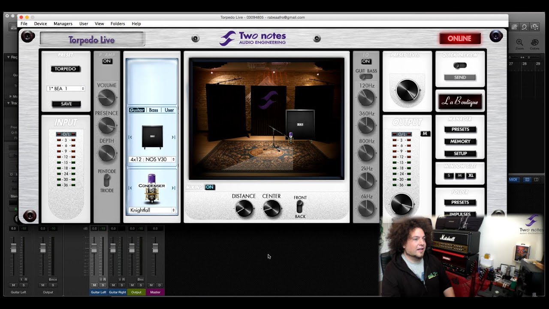The height and width of the screenshot is (309, 549).
Task: Click the previous microphone arrow
Action: [x=130, y=188]
